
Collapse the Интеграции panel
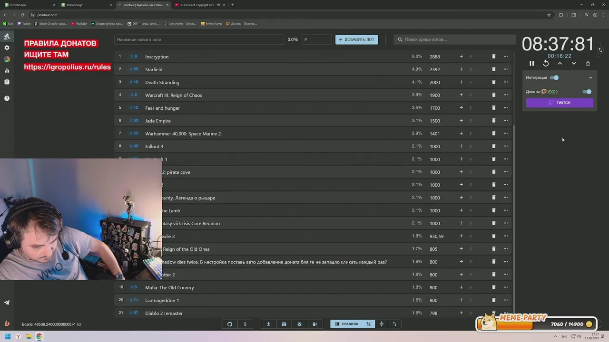[590, 77]
